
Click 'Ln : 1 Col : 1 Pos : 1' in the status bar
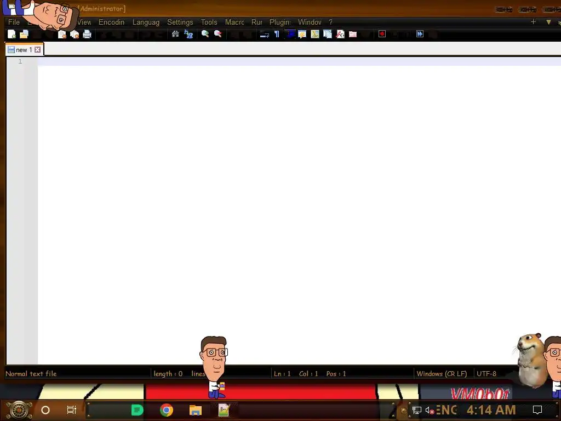tap(310, 374)
